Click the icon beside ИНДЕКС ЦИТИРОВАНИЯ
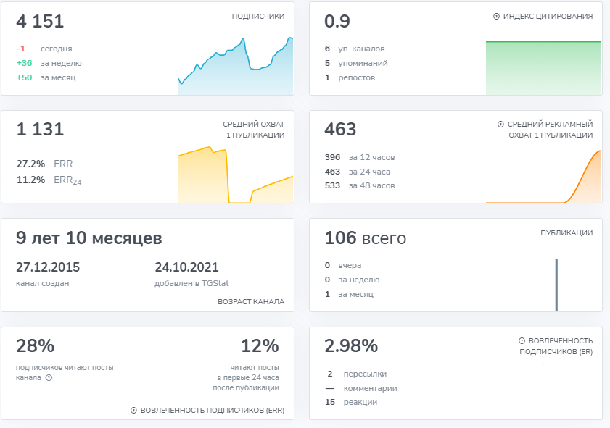 (x=496, y=16)
